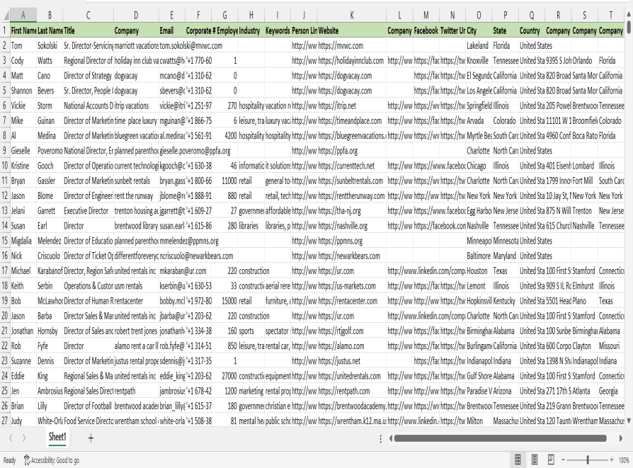Open Accessibility: Good to go checker
This screenshot has width=633, height=468.
click(x=51, y=460)
